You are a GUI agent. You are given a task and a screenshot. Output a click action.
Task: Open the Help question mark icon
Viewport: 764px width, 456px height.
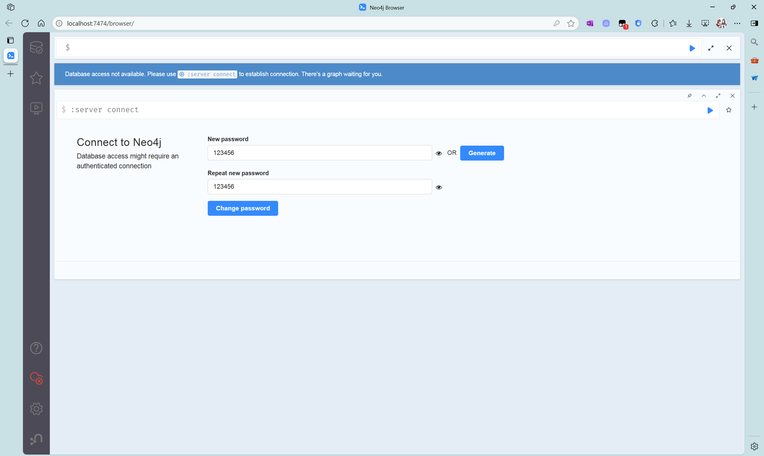[x=36, y=348]
